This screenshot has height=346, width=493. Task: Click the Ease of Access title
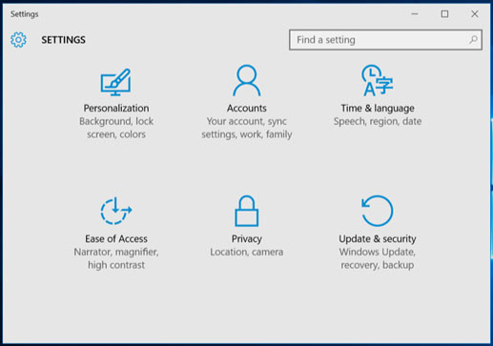coord(116,238)
